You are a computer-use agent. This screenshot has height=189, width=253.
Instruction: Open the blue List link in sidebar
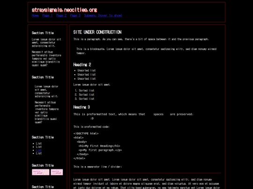tap(39, 150)
